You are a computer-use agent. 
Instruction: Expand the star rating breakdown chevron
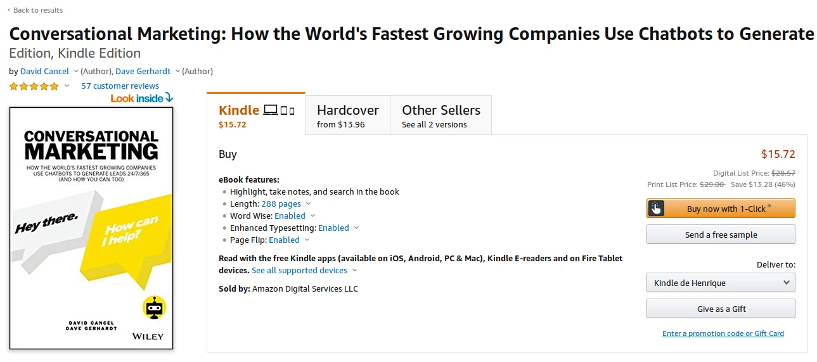tap(67, 86)
